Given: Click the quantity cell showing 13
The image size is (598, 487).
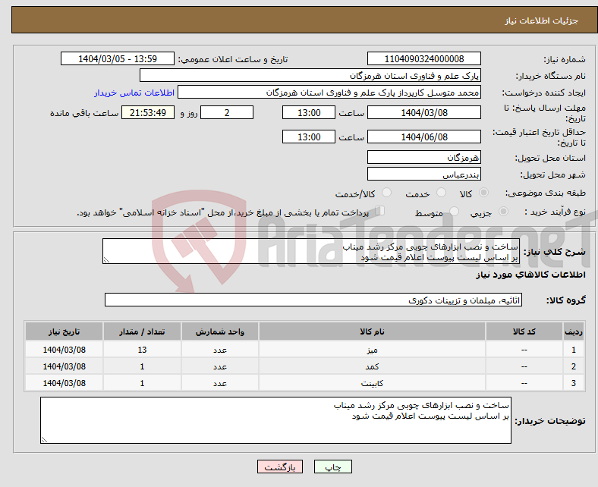Looking at the screenshot, I should 142,350.
